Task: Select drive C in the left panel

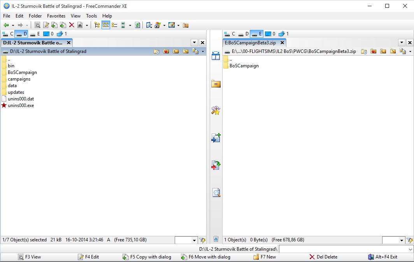Action: click(x=8, y=34)
